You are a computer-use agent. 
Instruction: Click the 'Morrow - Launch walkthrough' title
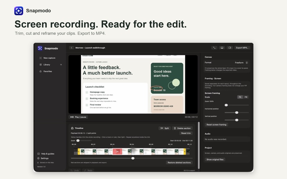[x=90, y=48]
